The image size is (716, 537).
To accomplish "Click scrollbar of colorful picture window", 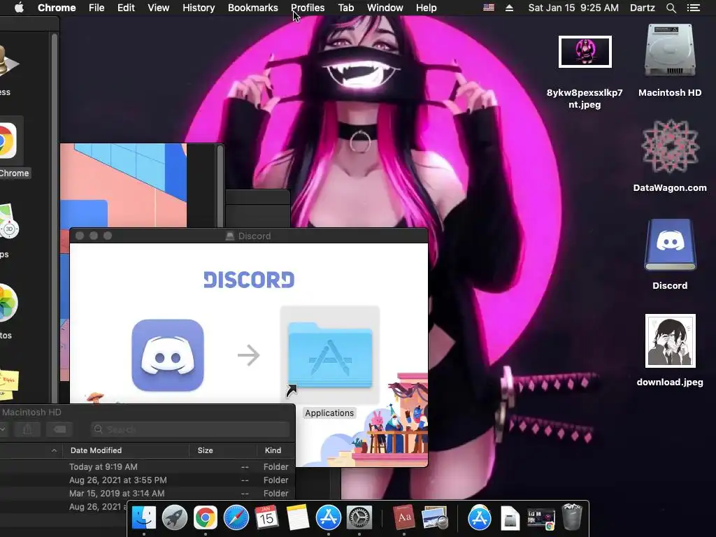I will point(220,186).
